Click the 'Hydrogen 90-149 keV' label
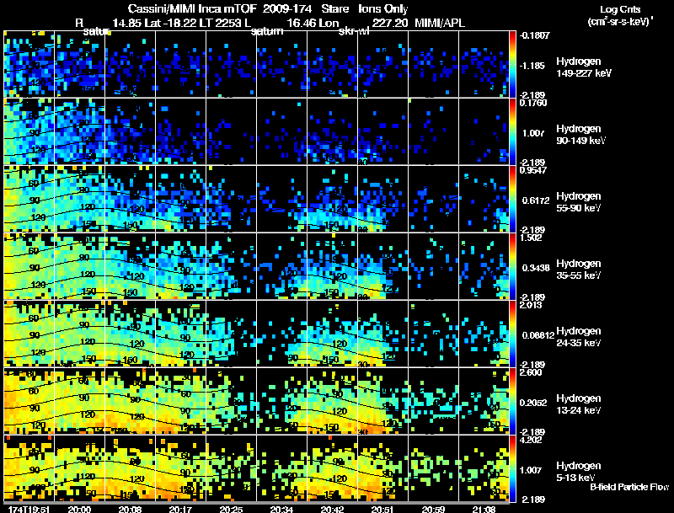This screenshot has height=513, width=674. [581, 135]
